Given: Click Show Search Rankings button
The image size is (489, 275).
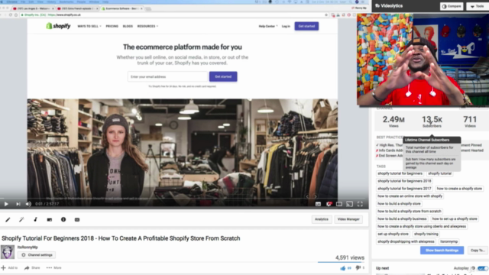Looking at the screenshot, I should tap(442, 251).
